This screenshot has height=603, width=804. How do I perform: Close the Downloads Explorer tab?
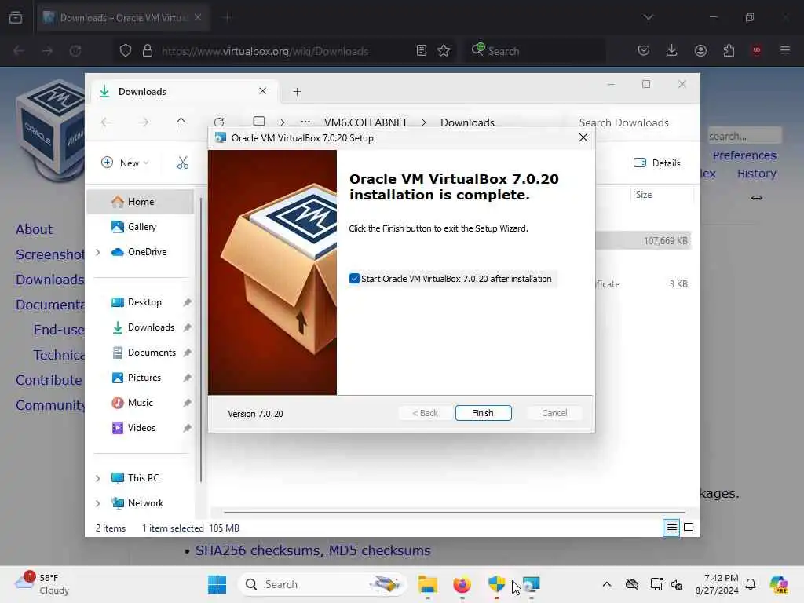click(x=262, y=91)
